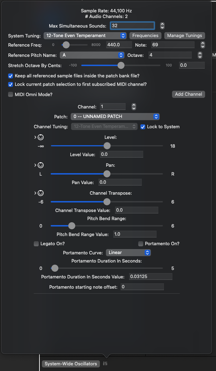Image resolution: width=216 pixels, height=371 pixels.
Task: Click the MIDI connector icon beside Level
Action: (x=41, y=137)
